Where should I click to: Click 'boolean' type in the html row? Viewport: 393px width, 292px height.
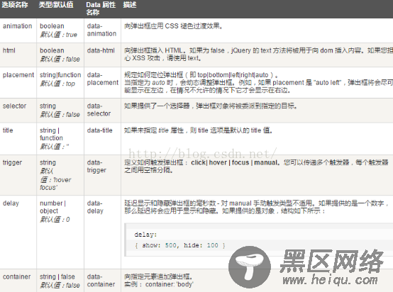point(52,50)
